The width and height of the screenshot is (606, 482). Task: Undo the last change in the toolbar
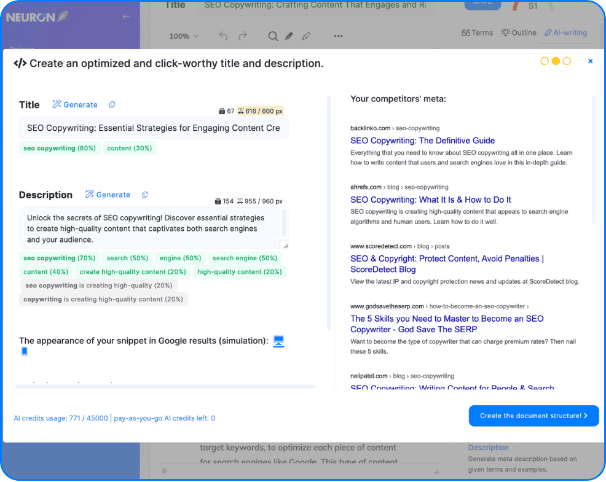tap(223, 36)
